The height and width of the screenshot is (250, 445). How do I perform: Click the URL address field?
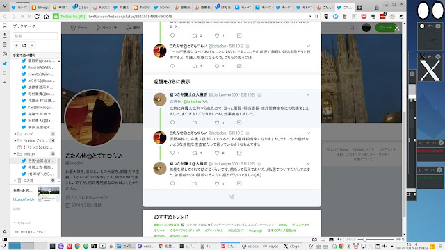[197, 17]
